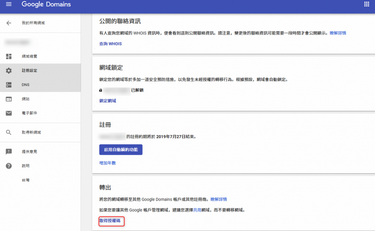
Task: Select DNS in the sidebar
Action: 25,85
